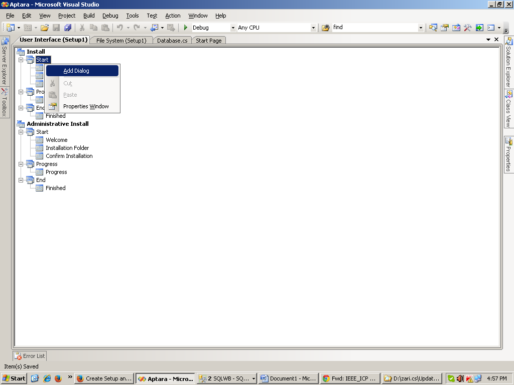Select Welcome under Administrative Install

[56, 140]
